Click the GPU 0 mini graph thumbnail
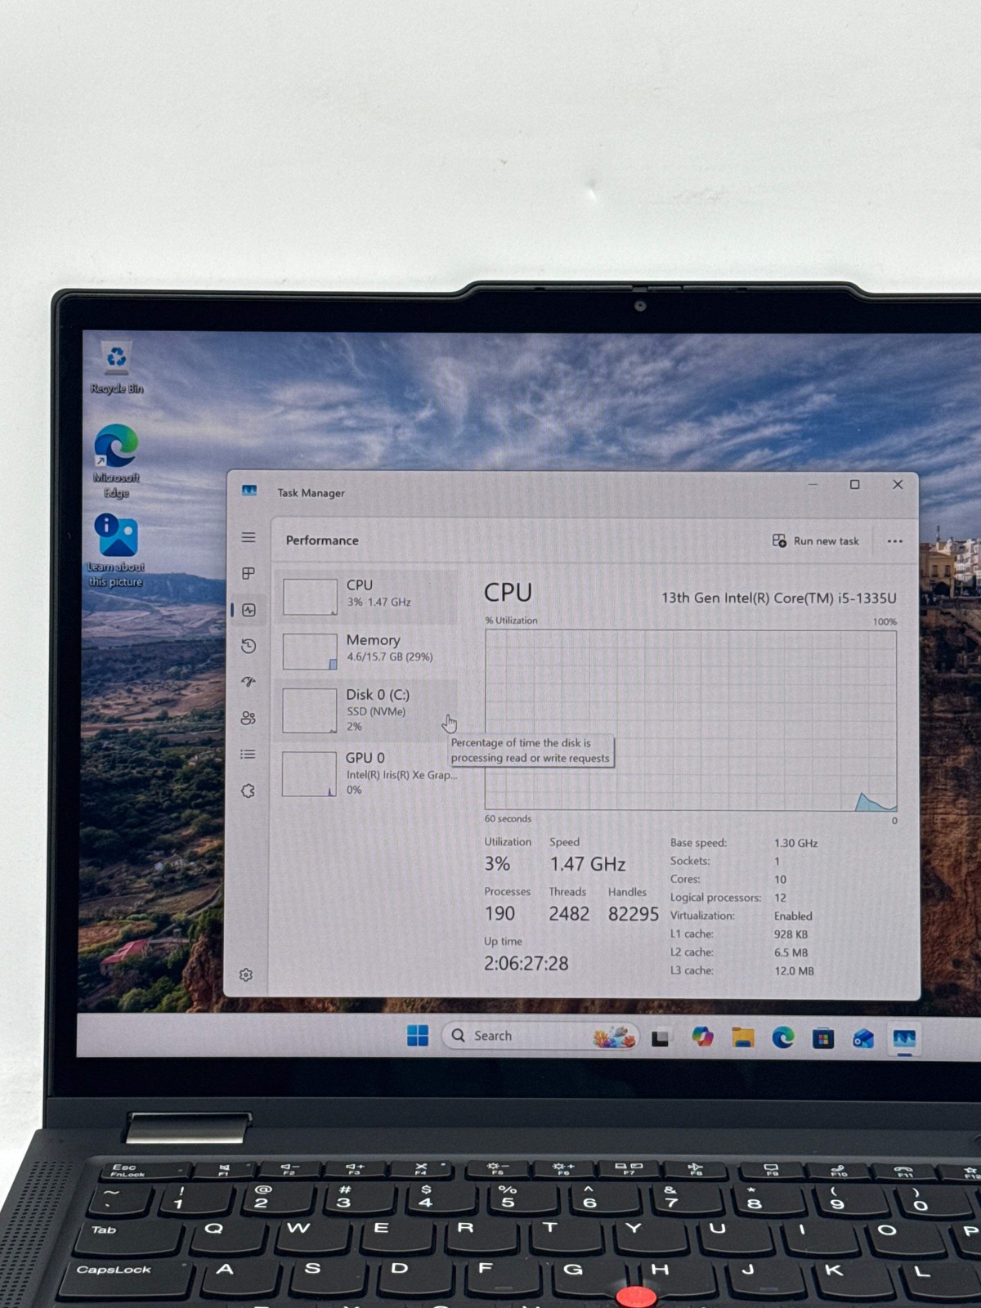The image size is (981, 1308). (309, 774)
